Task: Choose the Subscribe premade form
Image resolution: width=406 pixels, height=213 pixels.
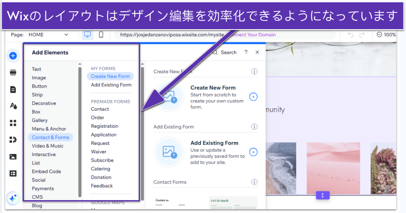Action: (x=102, y=160)
